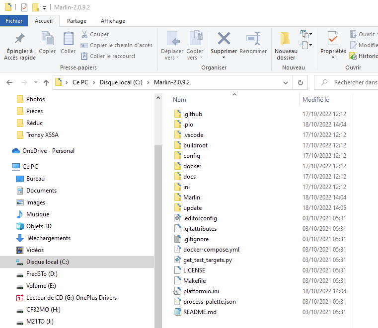Select the .vscode folder
The width and height of the screenshot is (378, 328).
pos(193,135)
